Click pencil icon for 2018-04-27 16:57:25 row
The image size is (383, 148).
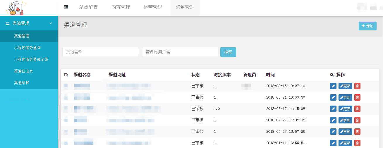(333, 132)
